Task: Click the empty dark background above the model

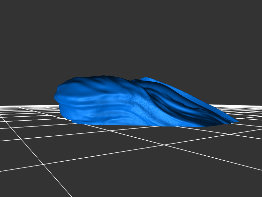Action: click(x=131, y=39)
